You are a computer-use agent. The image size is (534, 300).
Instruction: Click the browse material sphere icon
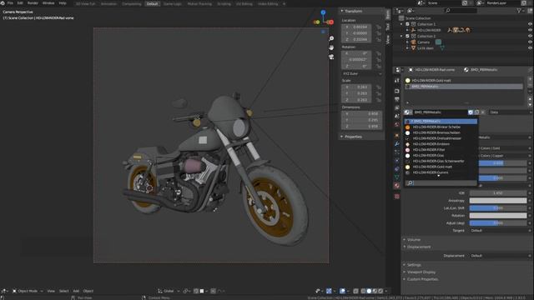(408, 112)
